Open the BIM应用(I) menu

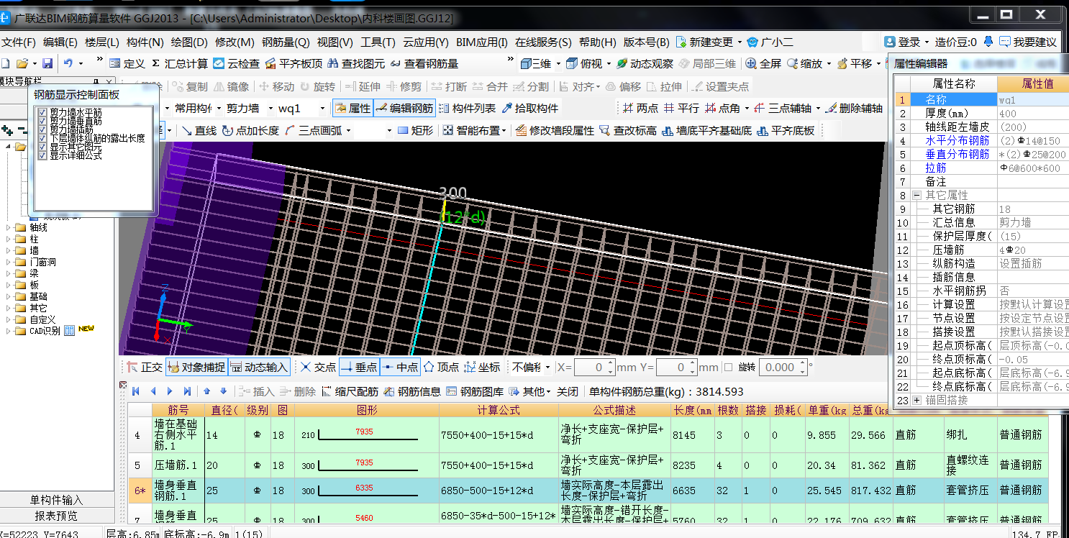coord(481,42)
